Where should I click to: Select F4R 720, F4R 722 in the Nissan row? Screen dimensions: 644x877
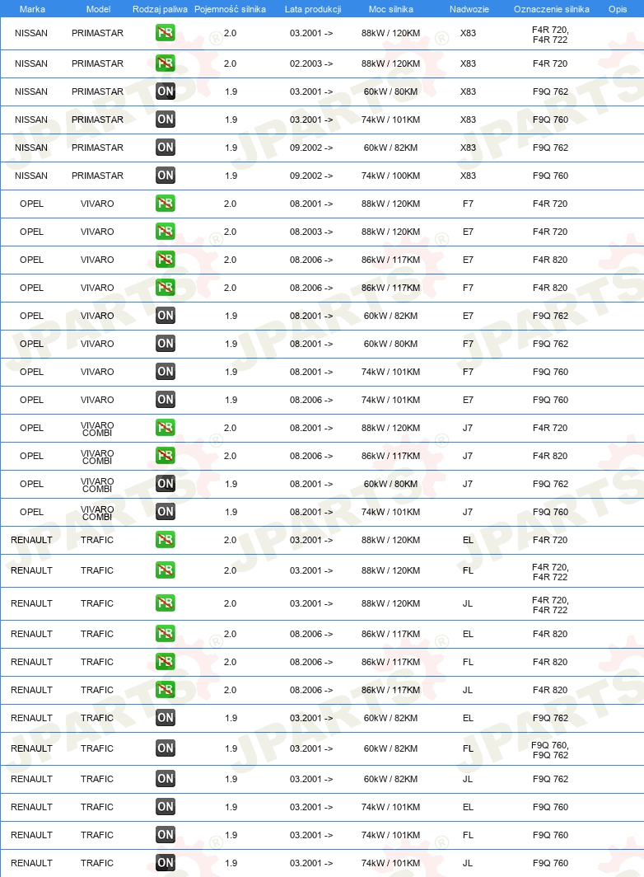click(550, 35)
